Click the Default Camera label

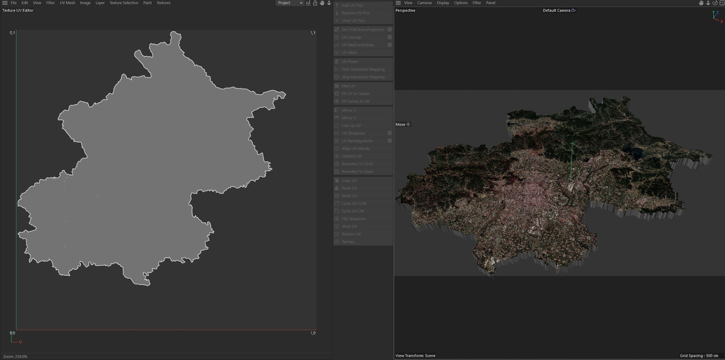coord(556,10)
